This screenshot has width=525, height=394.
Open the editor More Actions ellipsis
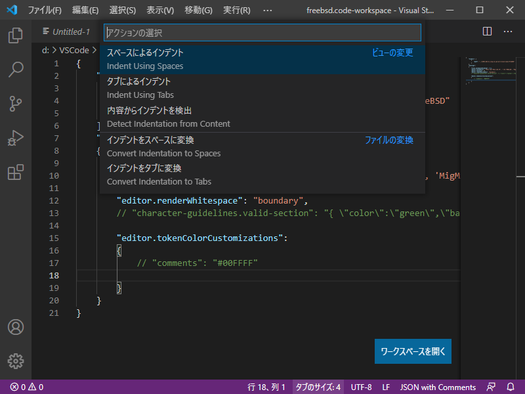508,32
